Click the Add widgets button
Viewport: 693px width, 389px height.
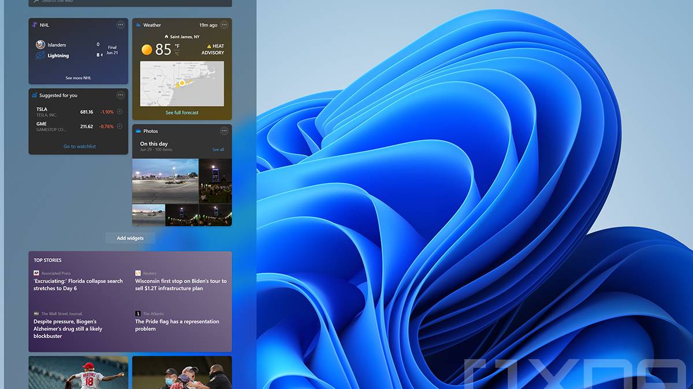(130, 238)
